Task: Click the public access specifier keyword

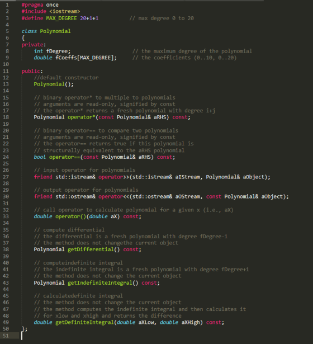Action: coord(31,71)
